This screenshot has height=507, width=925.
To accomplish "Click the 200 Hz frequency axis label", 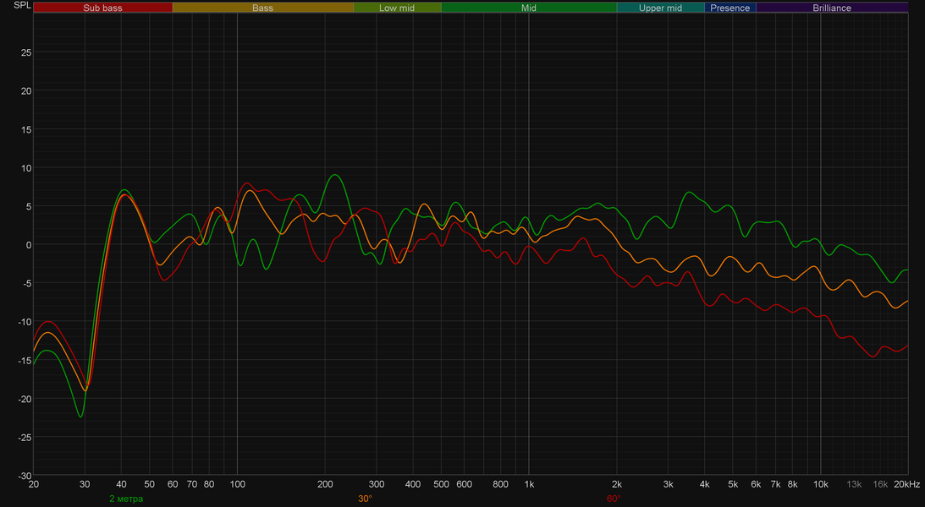I will click(325, 485).
